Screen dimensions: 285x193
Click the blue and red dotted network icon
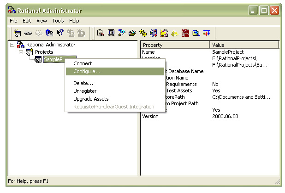pos(154,33)
